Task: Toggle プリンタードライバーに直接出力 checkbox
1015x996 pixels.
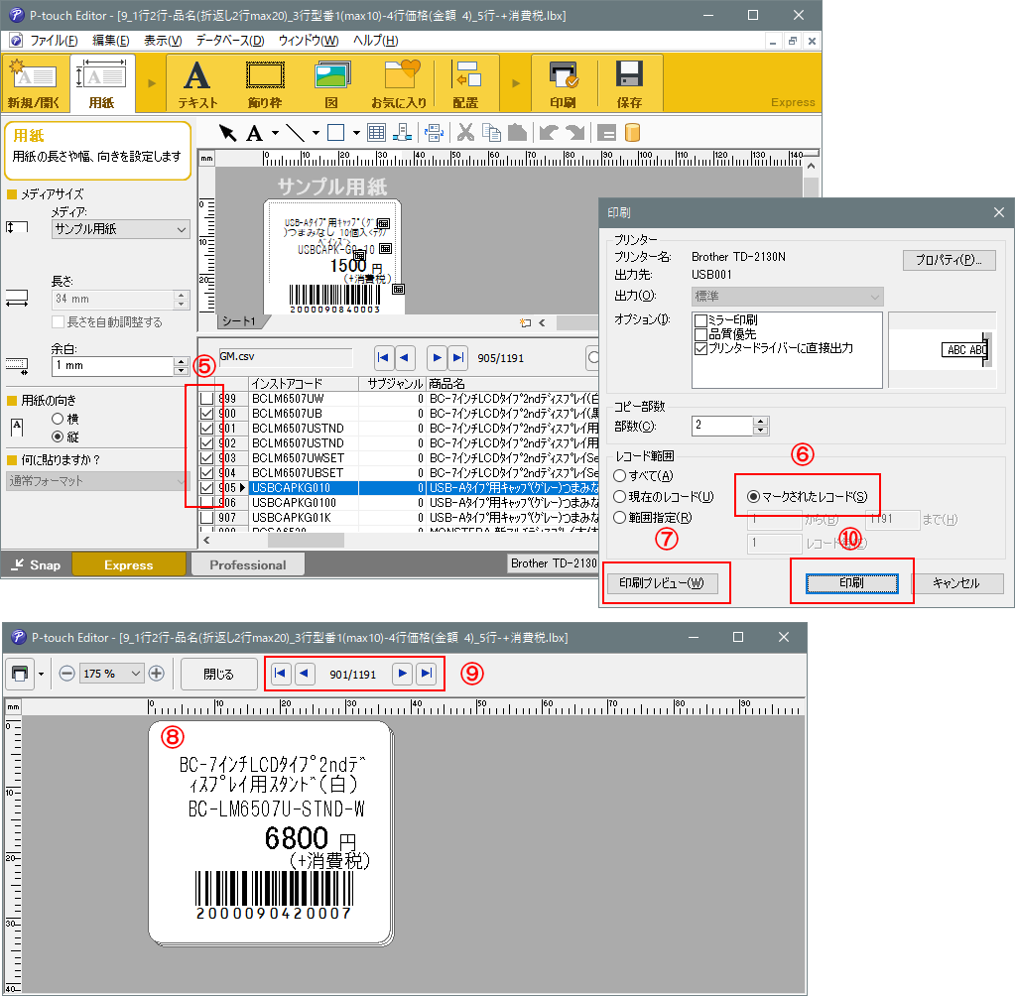Action: click(x=699, y=349)
